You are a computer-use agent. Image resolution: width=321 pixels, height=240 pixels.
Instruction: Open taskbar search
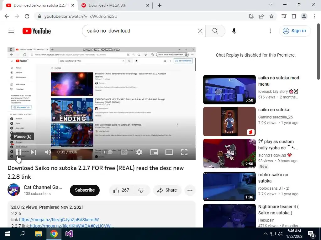pos(23,234)
